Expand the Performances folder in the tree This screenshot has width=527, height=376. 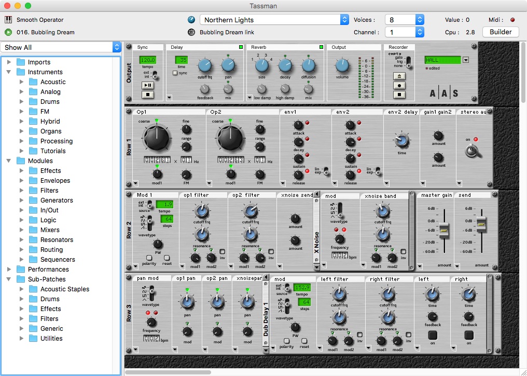(x=9, y=270)
